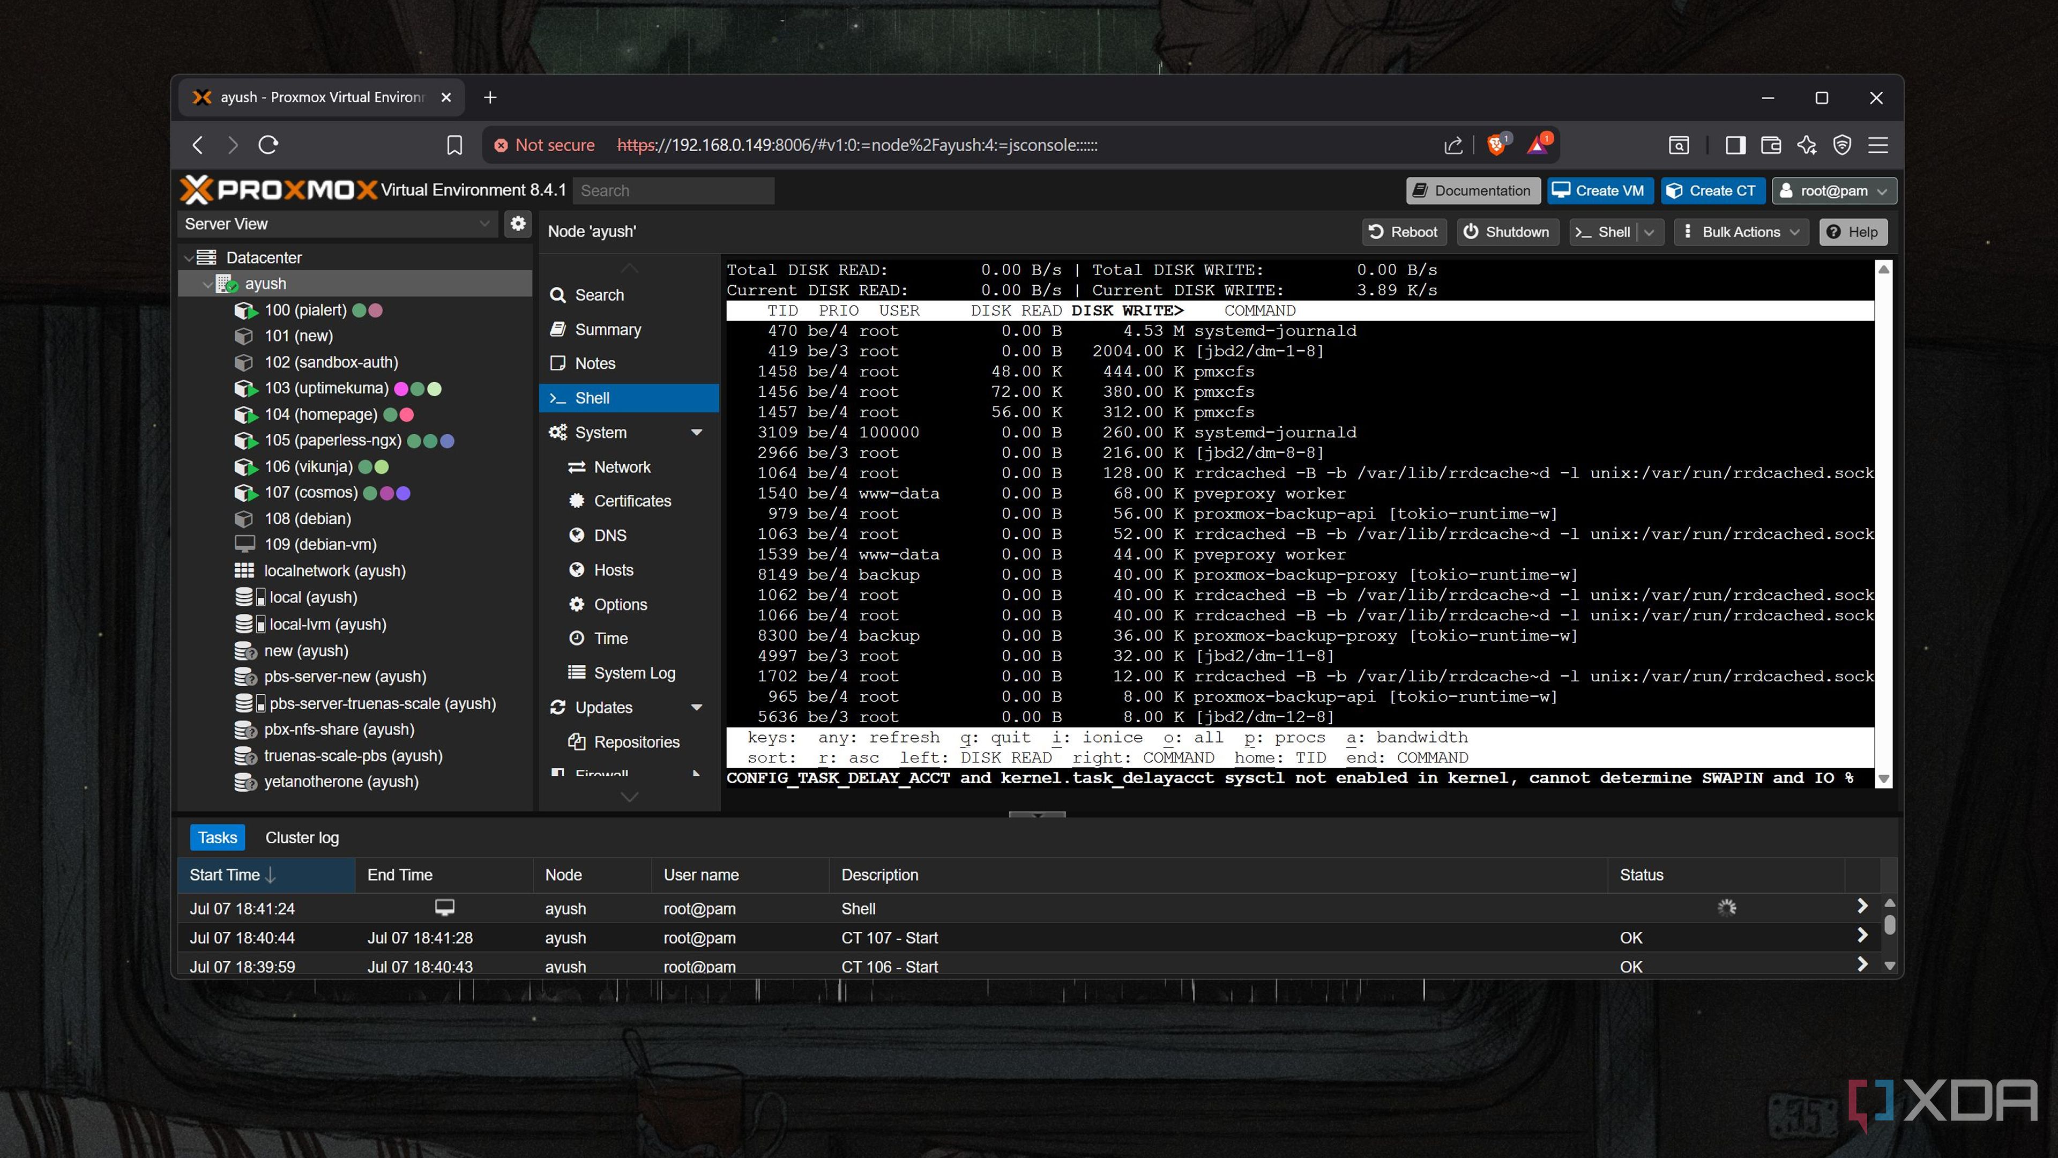Open the Notes menu item
Screen dimensions: 2058x1158
(x=630, y=363)
